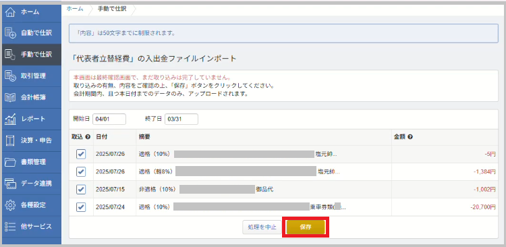
Task: Click the 会計帳簿 open book icon
Action: click(10, 97)
